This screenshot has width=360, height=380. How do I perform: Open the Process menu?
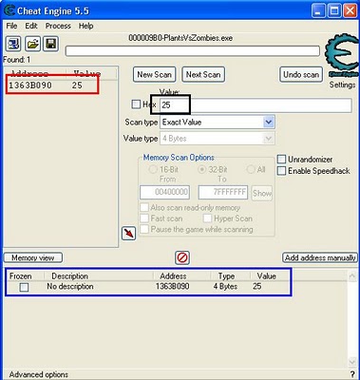coord(58,26)
